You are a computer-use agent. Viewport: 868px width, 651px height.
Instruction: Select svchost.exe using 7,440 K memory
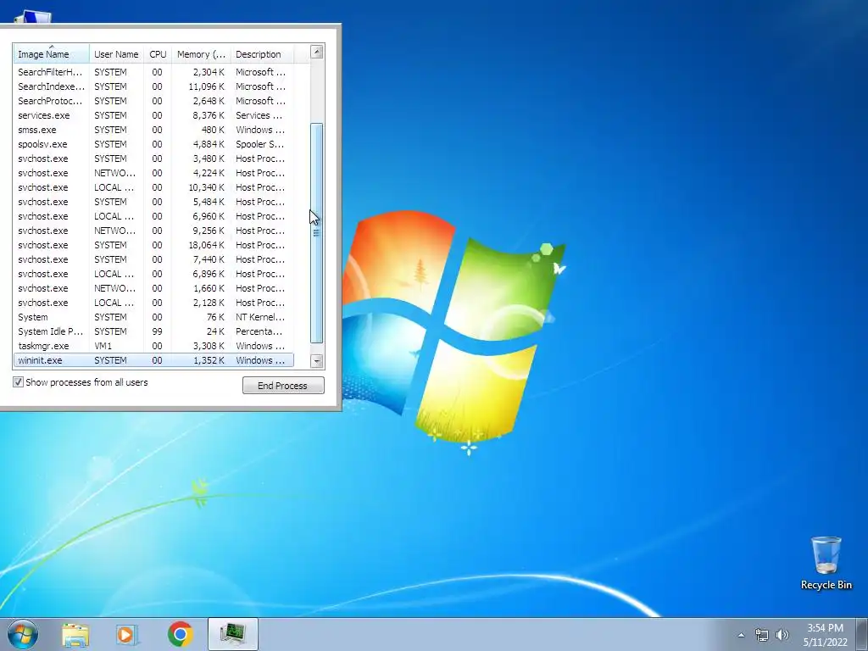[x=153, y=259]
